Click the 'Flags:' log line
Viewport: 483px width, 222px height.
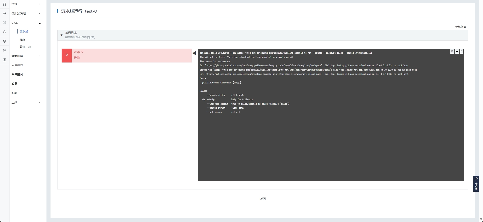[x=203, y=91]
